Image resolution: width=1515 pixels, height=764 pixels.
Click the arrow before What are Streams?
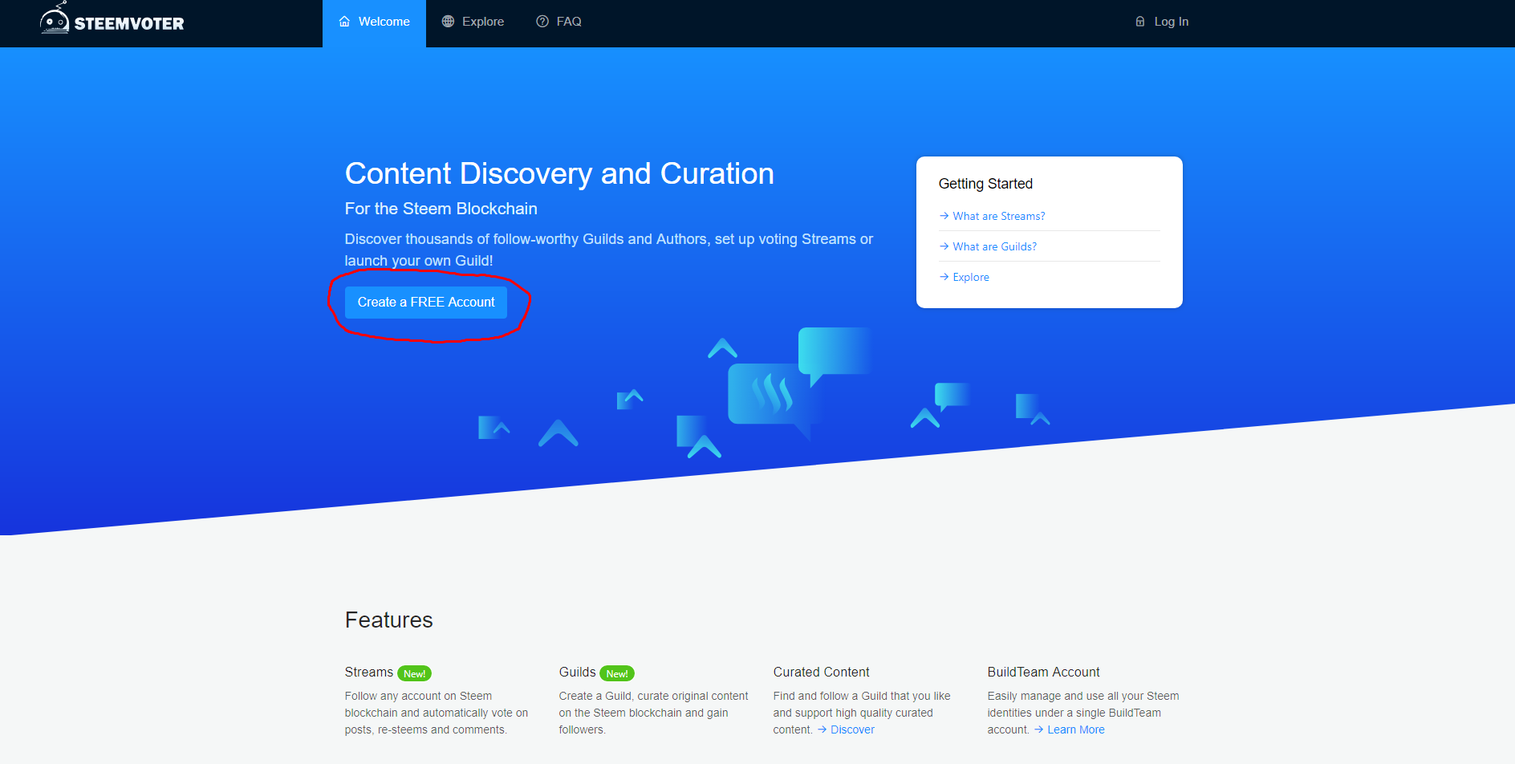[x=944, y=216]
